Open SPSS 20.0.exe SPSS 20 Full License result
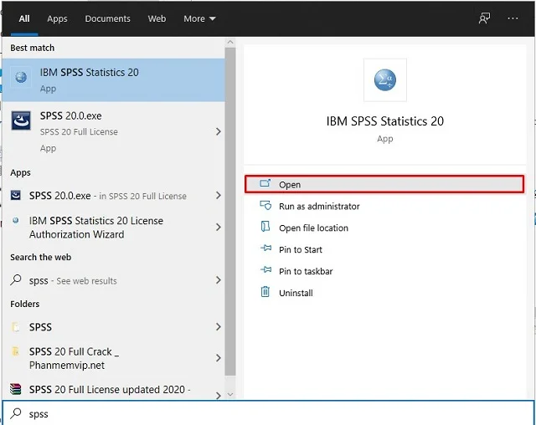 click(x=113, y=131)
